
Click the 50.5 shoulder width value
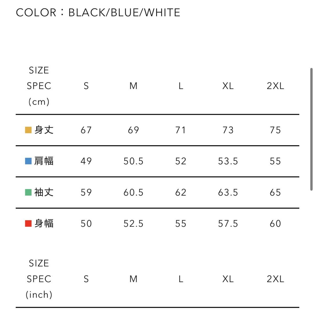[133, 161]
